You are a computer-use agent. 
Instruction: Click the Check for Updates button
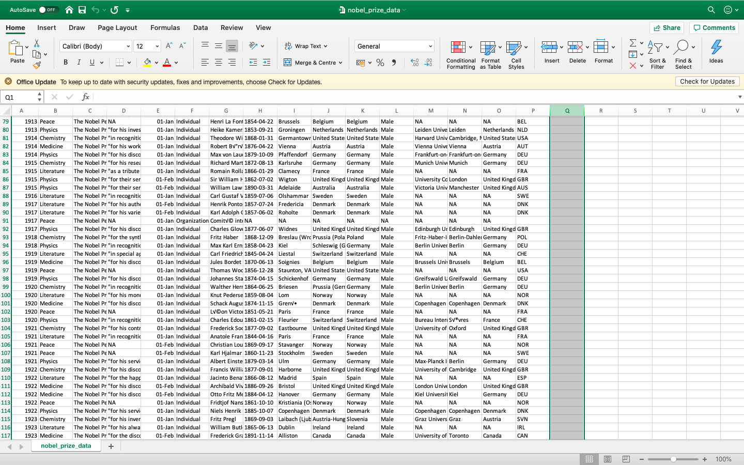pos(707,81)
